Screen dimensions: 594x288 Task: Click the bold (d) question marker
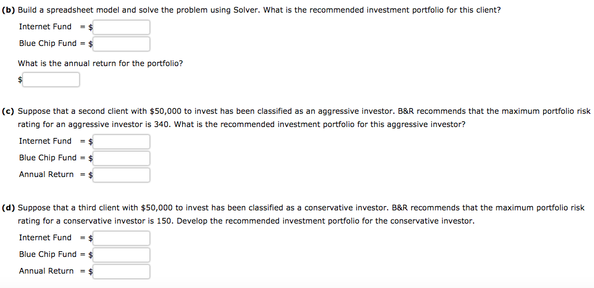click(x=8, y=208)
